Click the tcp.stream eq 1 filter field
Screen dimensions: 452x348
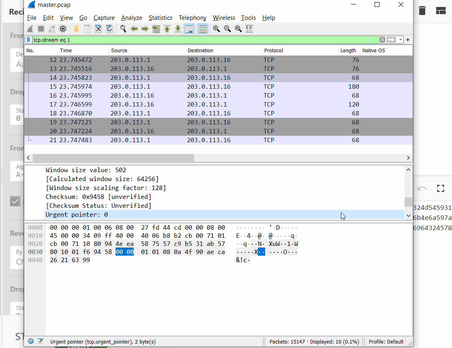tap(205, 40)
